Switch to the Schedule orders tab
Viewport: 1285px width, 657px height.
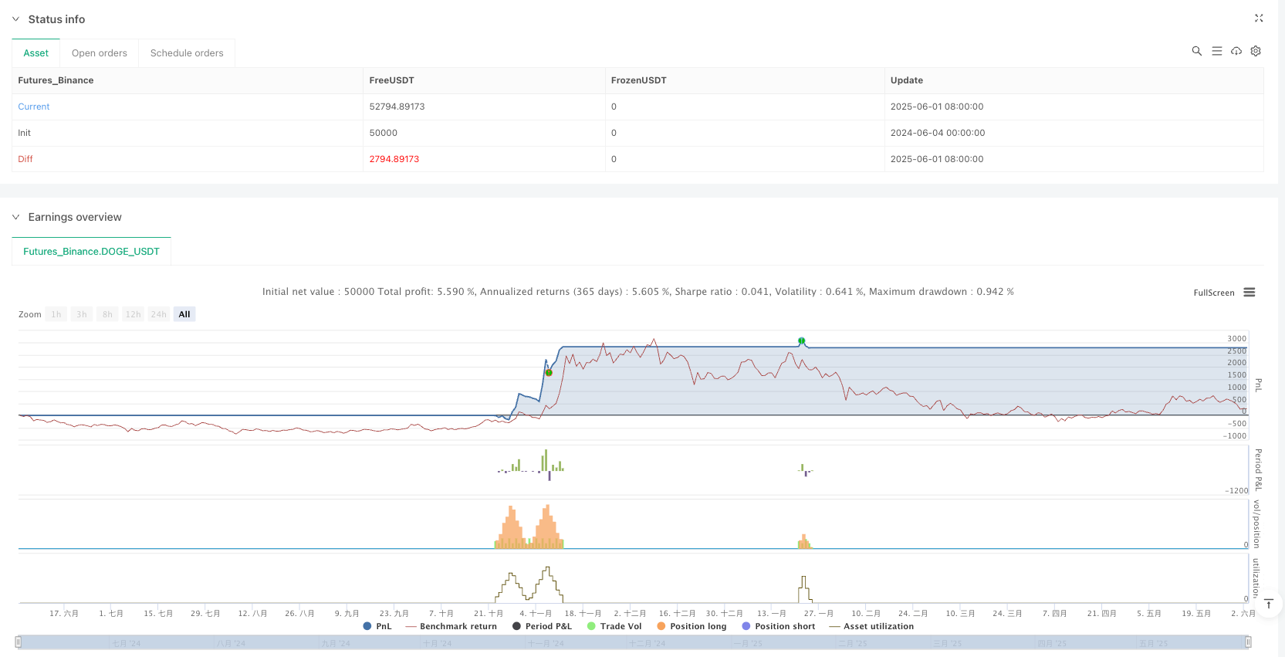(x=187, y=53)
